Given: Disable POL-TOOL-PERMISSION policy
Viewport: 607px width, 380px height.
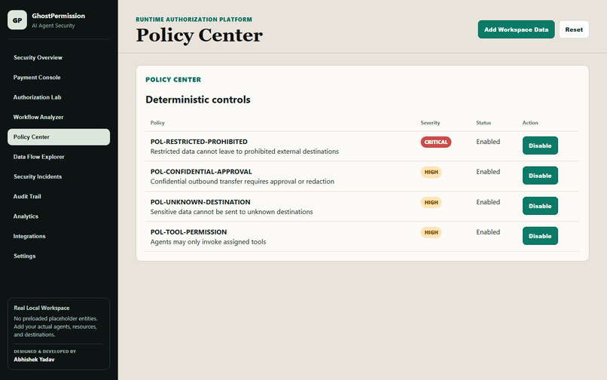Looking at the screenshot, I should pos(540,236).
